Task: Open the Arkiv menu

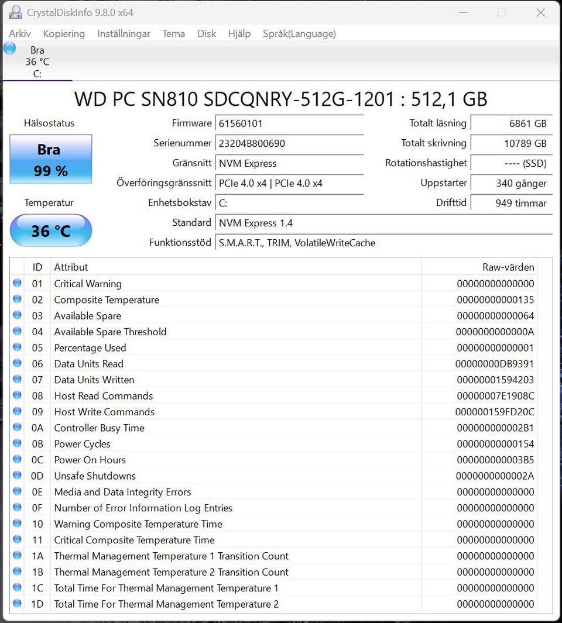Action: 20,34
